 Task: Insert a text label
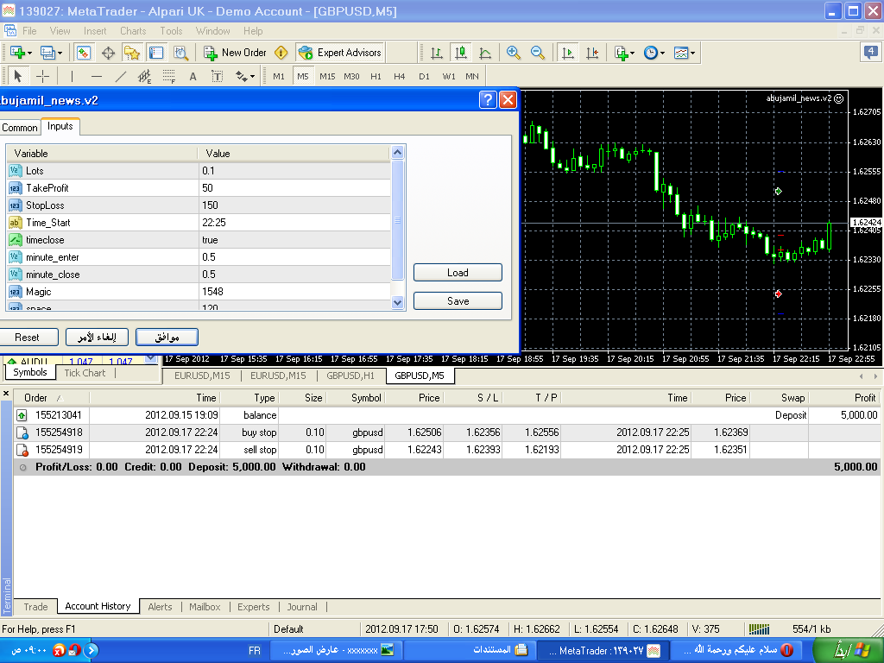[217, 76]
